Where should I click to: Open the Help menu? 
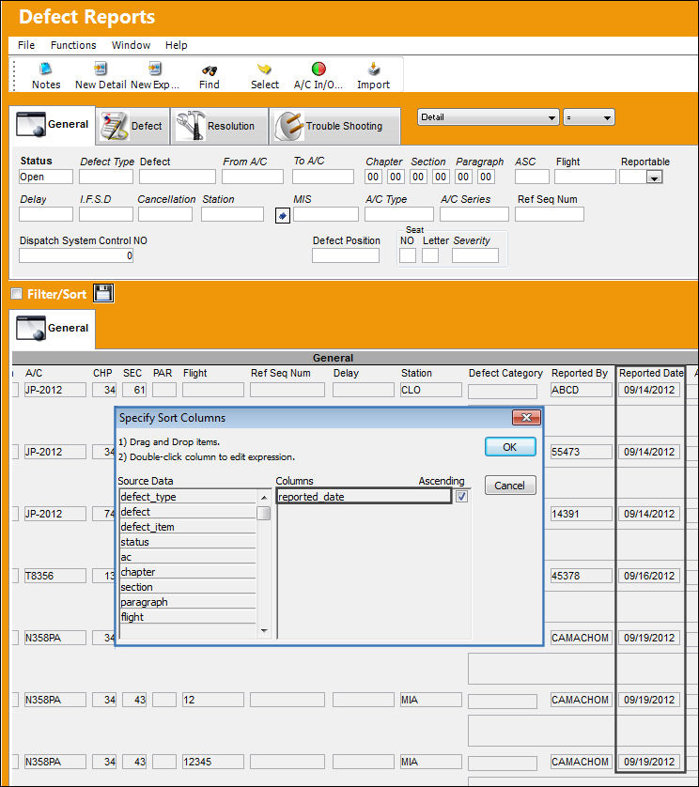coord(177,45)
